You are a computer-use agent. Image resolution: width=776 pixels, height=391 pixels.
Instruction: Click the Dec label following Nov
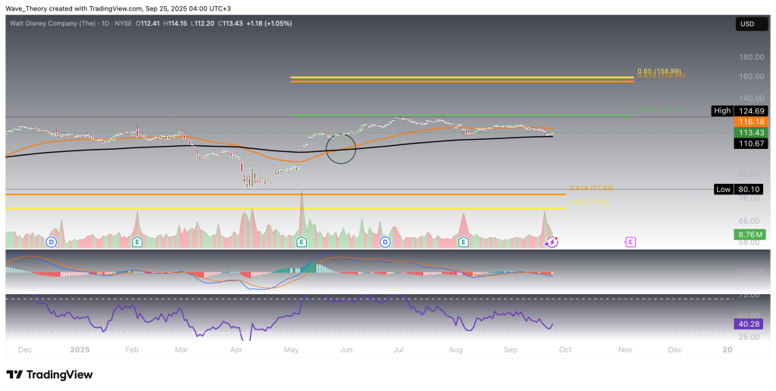pos(675,349)
